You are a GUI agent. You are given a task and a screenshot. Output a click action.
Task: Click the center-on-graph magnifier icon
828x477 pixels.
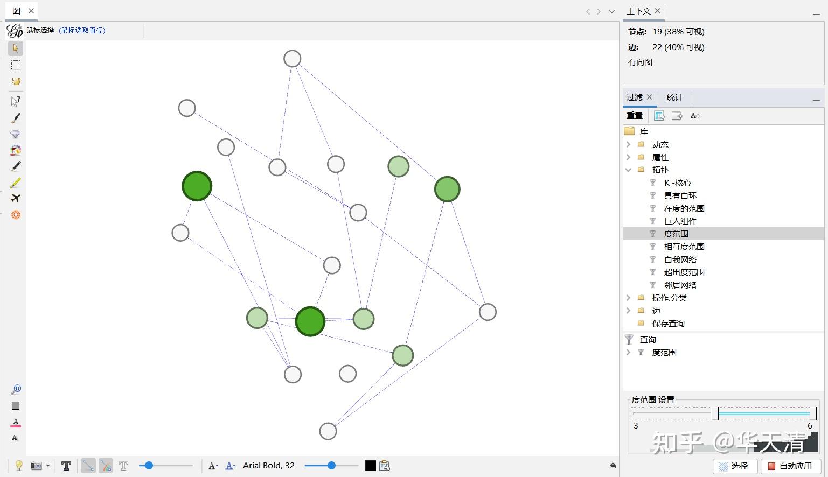coord(16,389)
